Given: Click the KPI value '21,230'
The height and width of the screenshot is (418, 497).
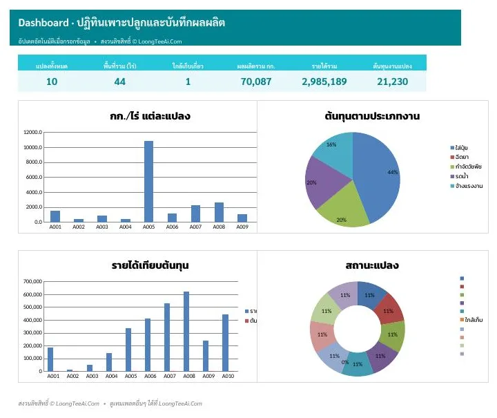Looking at the screenshot, I should [x=392, y=82].
